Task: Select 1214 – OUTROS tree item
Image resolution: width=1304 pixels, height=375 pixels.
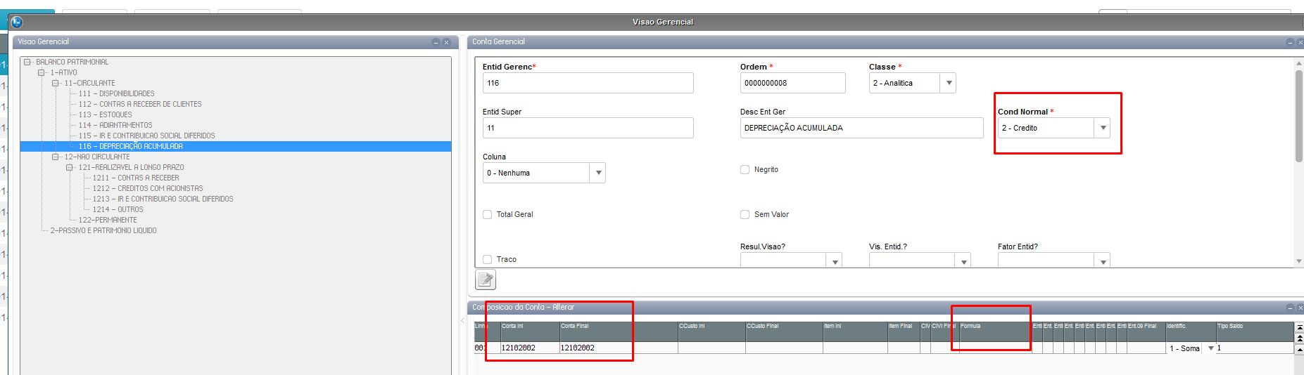Action: (118, 209)
